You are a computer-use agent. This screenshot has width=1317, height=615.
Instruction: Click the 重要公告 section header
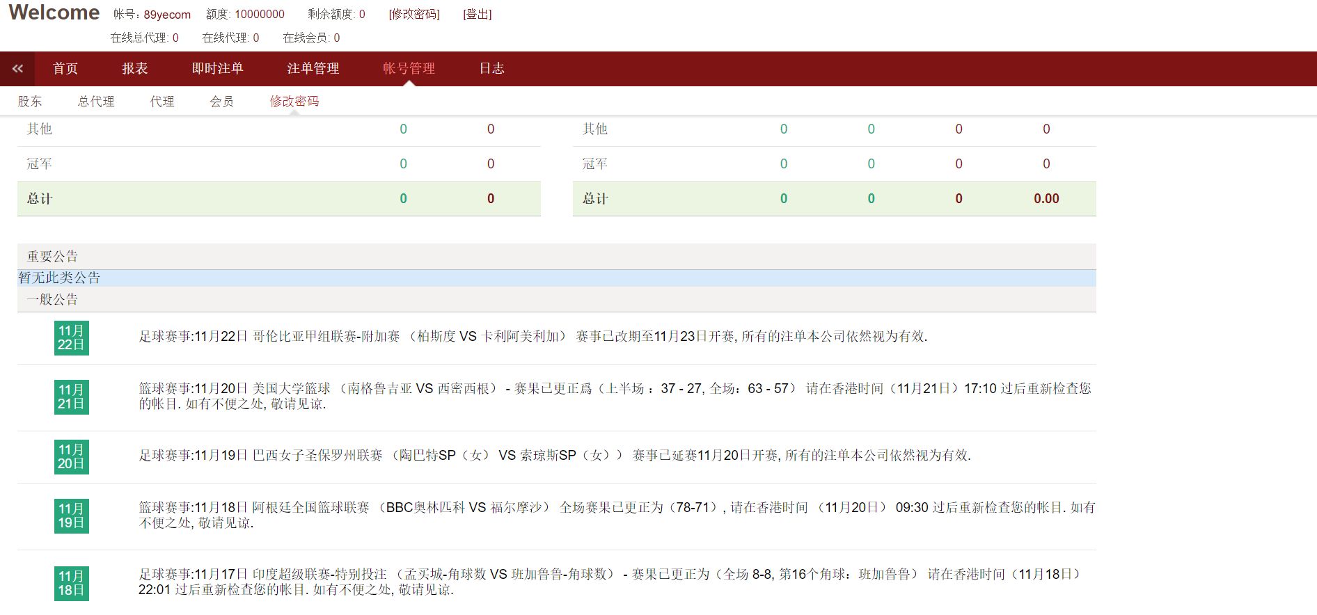click(x=557, y=256)
